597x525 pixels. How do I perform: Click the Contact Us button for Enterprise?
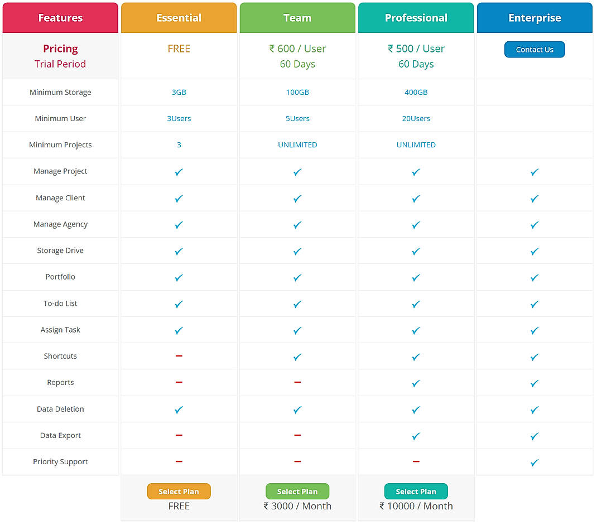(535, 49)
